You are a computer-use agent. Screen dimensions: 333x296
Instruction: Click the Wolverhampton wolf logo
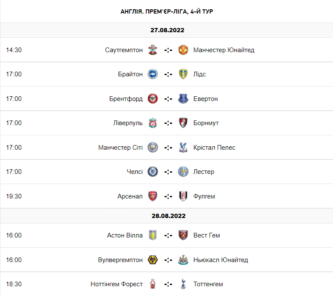click(x=153, y=260)
